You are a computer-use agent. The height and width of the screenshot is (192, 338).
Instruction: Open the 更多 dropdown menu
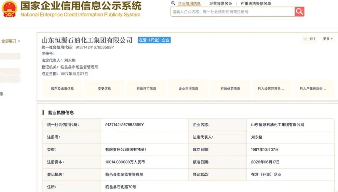coord(328,39)
